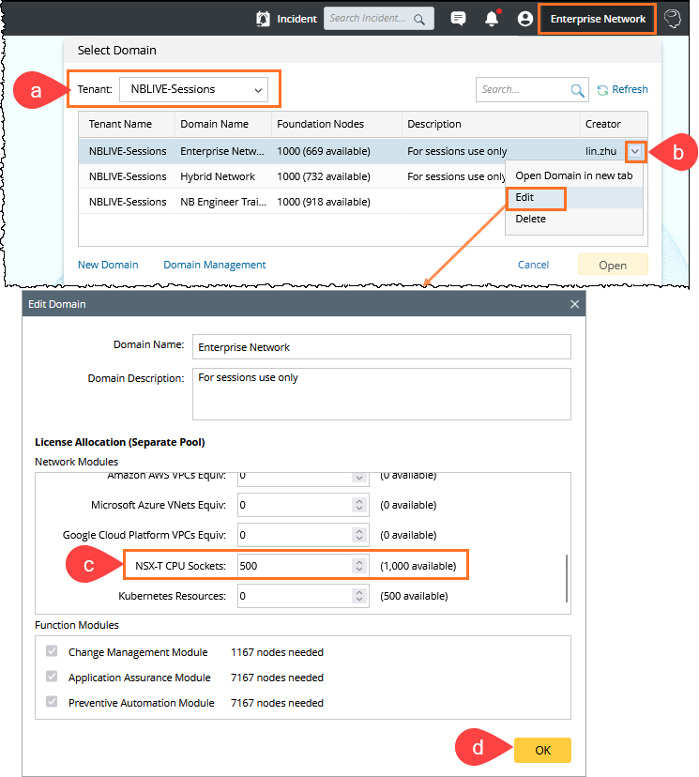The height and width of the screenshot is (777, 699).
Task: Toggle Preventive Automation Module checkbox
Action: pos(52,702)
